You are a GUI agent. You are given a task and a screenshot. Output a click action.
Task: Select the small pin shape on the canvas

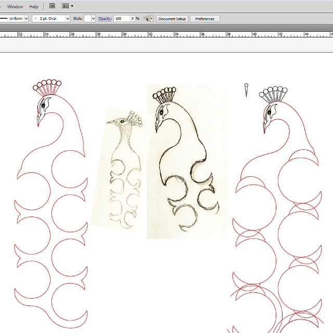click(x=246, y=89)
